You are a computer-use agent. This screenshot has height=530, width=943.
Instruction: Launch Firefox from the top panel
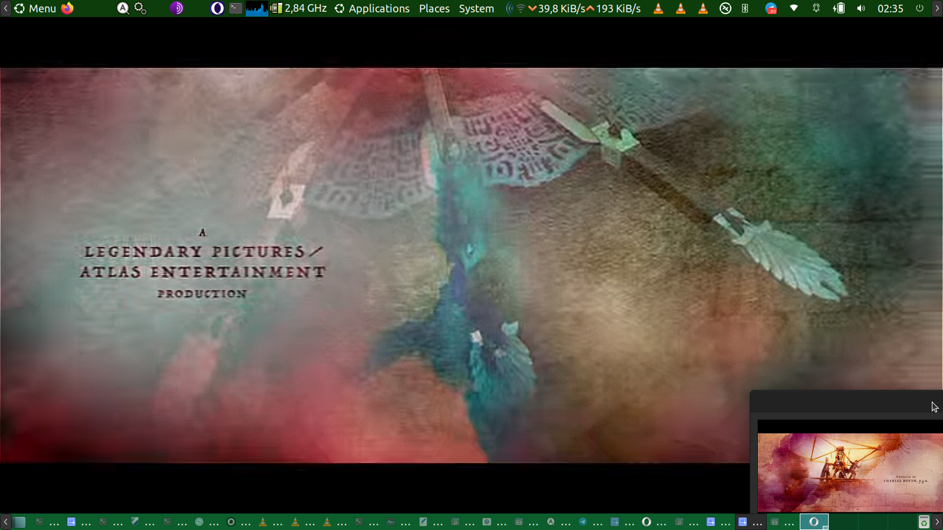pyautogui.click(x=68, y=8)
